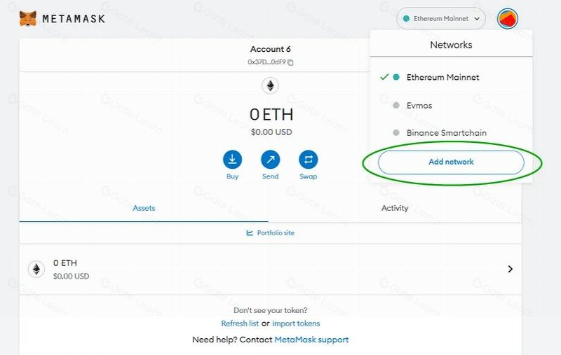Switch to the Activity tab
Viewport: 561px width, 355px height.
(395, 208)
